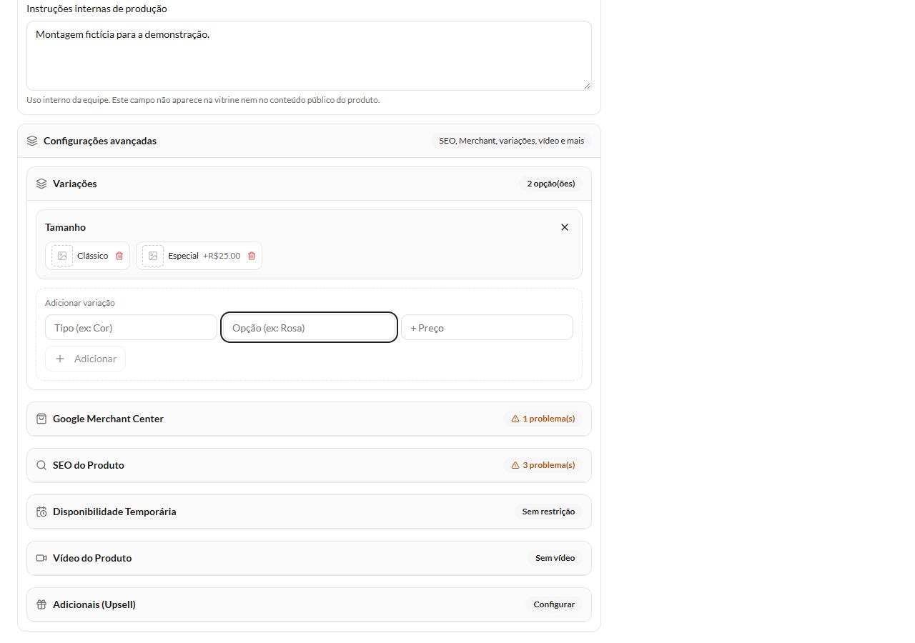The image size is (915, 643).
Task: Expand the SEO do Produto section
Action: tap(309, 465)
